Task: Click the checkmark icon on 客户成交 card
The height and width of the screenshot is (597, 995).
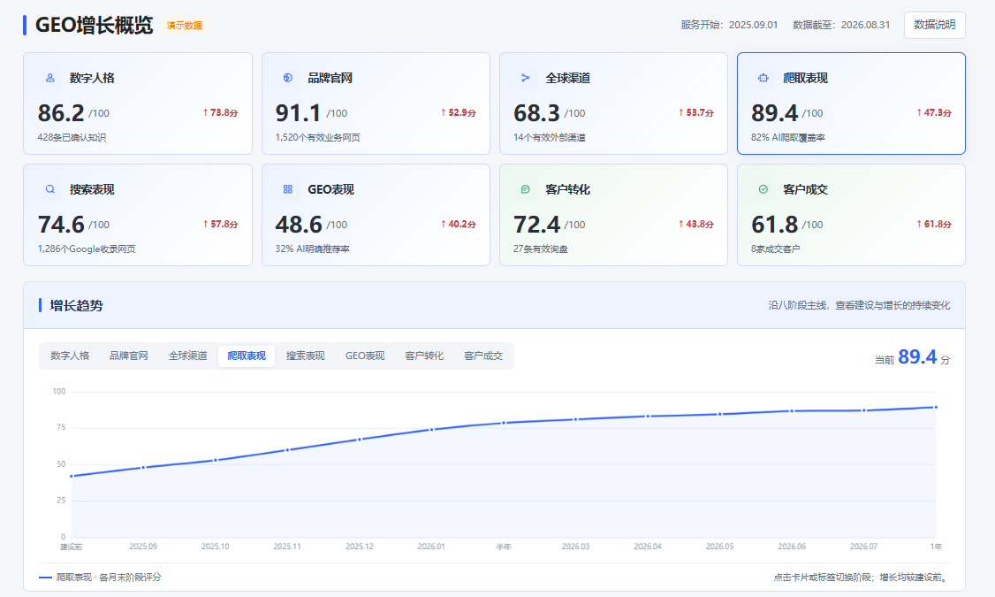Action: click(763, 189)
